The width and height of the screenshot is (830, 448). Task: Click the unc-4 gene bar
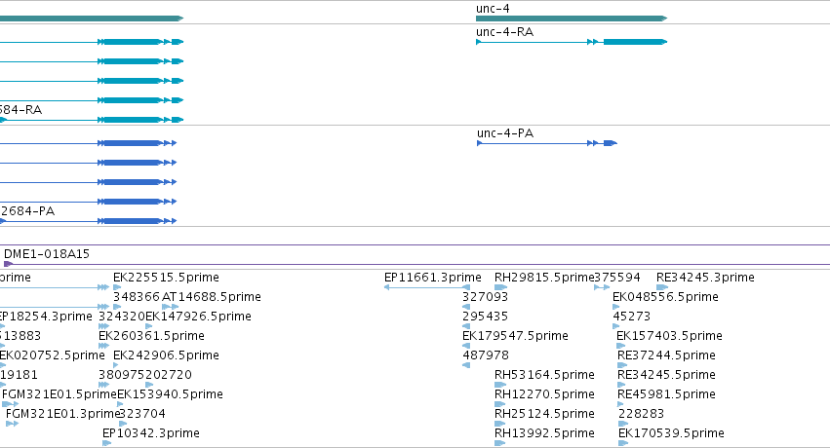click(572, 19)
